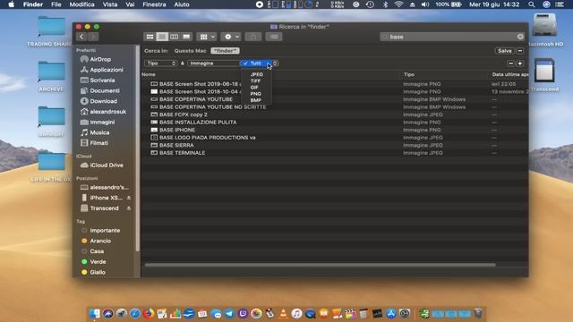Go back with the left arrow
The height and width of the screenshot is (322, 573).
pos(81,37)
